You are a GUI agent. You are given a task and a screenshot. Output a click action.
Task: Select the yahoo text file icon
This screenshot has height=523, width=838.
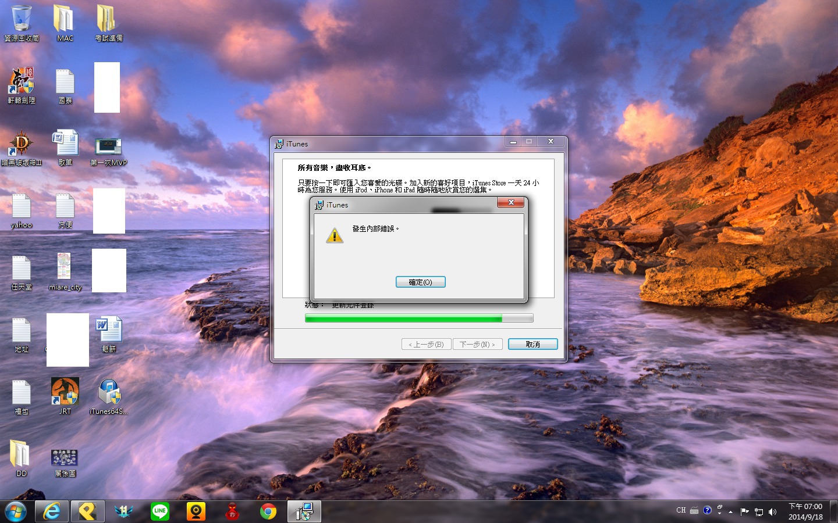[x=22, y=210]
